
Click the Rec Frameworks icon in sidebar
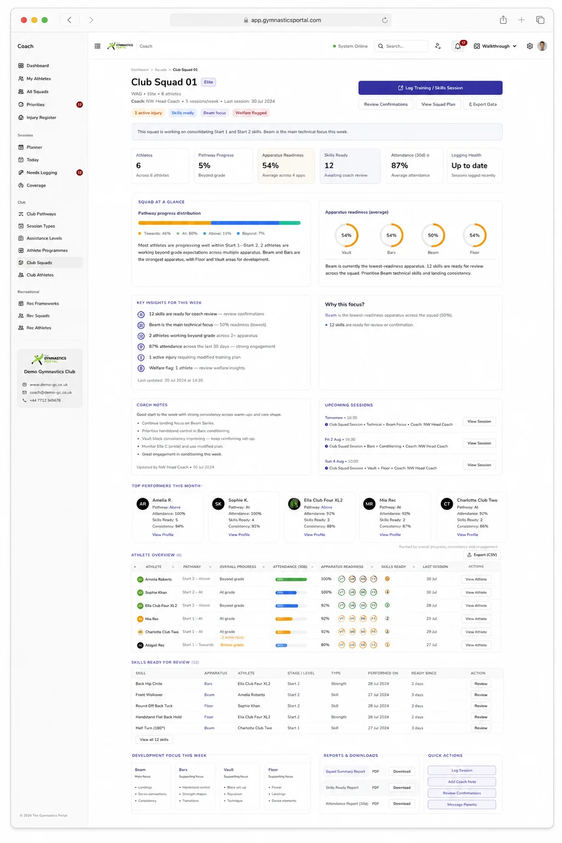[21, 304]
